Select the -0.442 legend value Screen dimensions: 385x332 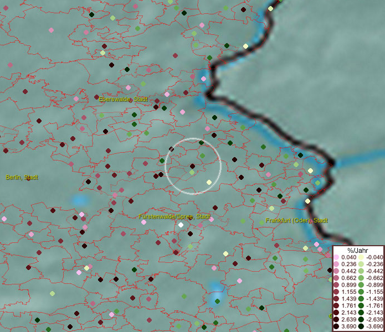click(374, 271)
